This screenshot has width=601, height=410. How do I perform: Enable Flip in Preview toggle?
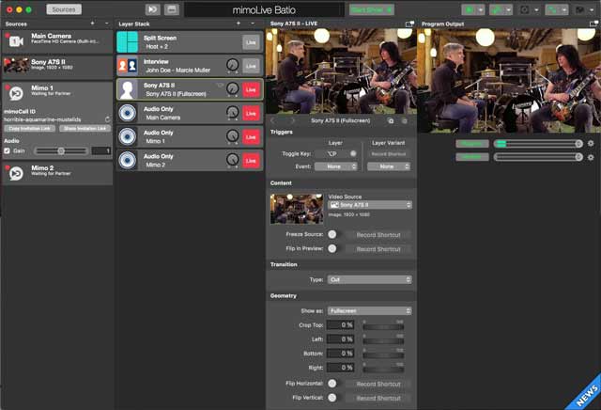332,248
